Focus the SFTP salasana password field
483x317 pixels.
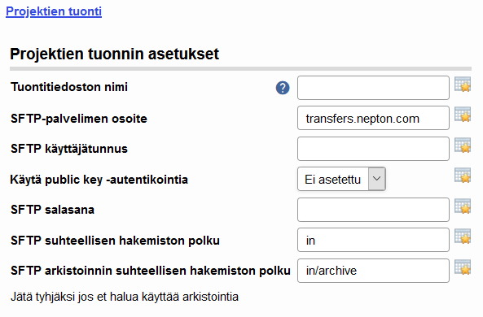373,210
